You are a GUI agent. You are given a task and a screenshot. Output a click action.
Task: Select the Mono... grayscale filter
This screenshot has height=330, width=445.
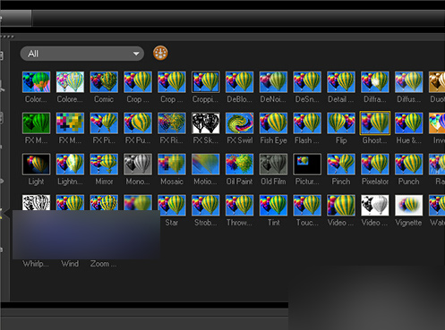click(138, 165)
